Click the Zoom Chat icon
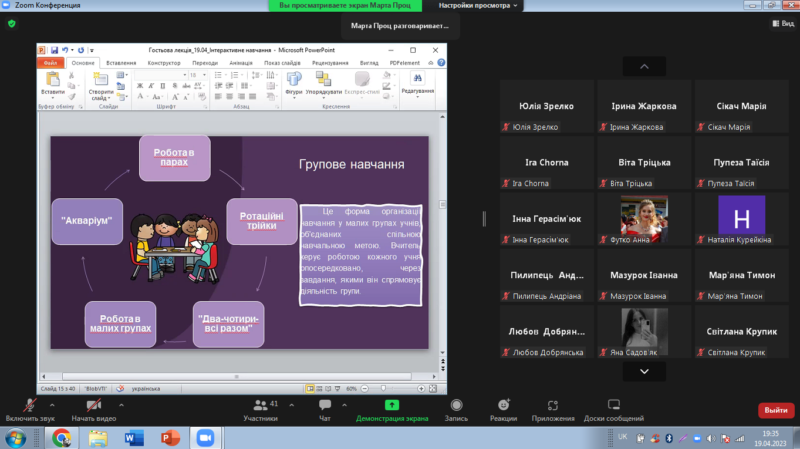Viewport: 800px width, 449px height. 325,405
